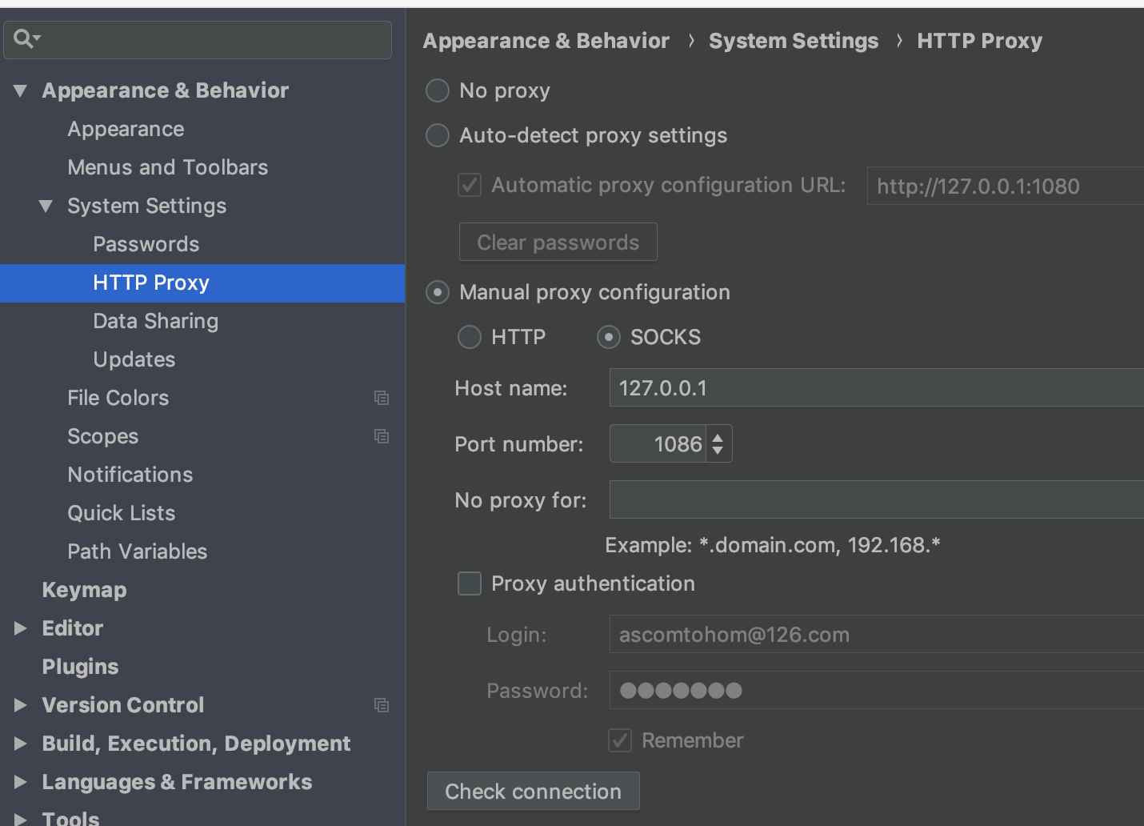Screen dimensions: 1144x826
Task: Expand the Editor settings category
Action: click(x=21, y=628)
